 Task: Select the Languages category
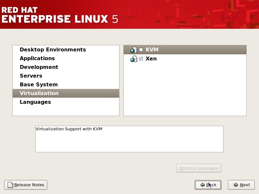pyautogui.click(x=66, y=102)
